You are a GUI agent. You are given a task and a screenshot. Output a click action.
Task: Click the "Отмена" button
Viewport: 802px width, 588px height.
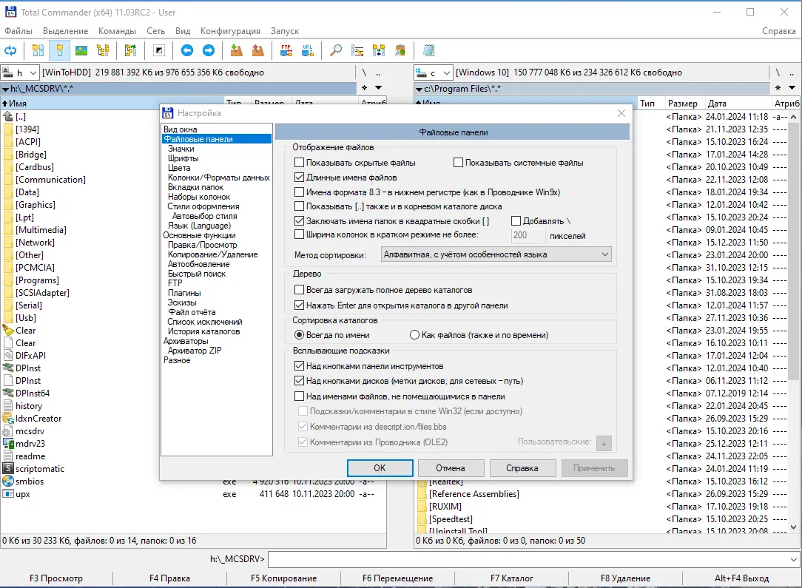click(x=451, y=468)
